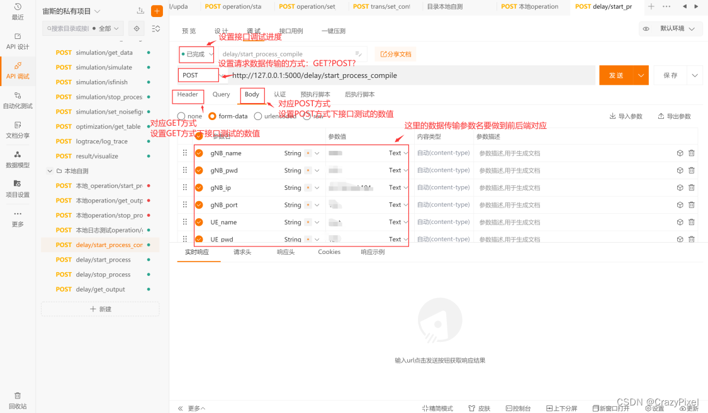Open 文档分享 in the sidebar
This screenshot has width=708, height=413.
coord(18,130)
